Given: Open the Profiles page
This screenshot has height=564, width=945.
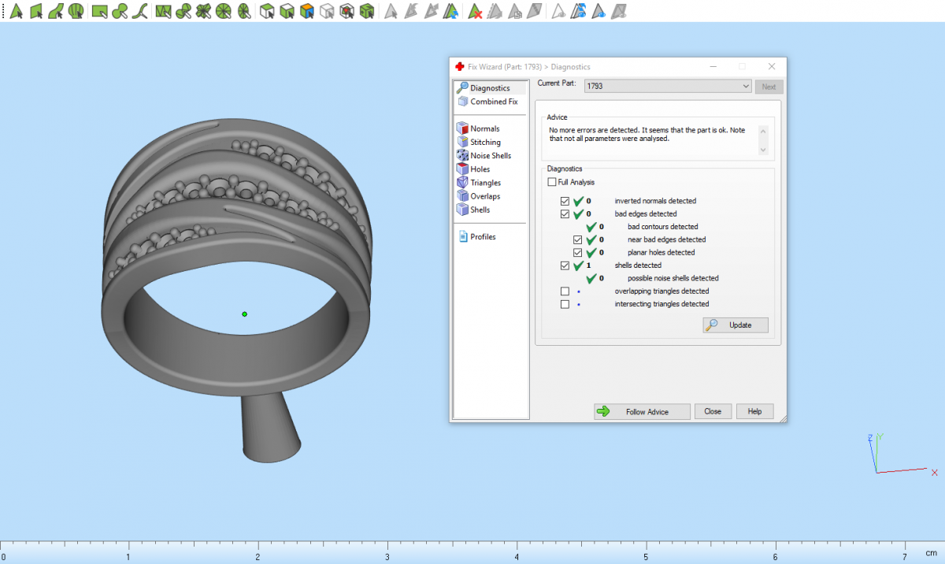Looking at the screenshot, I should (x=483, y=237).
